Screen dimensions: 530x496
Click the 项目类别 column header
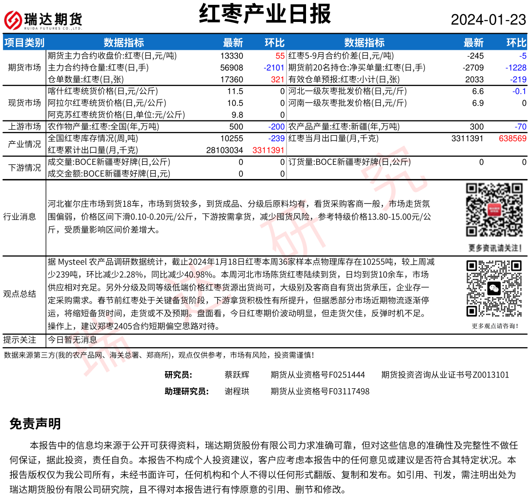pyautogui.click(x=24, y=42)
